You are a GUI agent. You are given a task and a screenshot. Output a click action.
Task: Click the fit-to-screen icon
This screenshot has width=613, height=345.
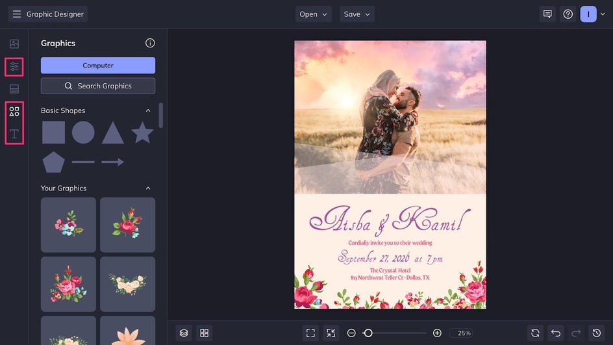310,333
